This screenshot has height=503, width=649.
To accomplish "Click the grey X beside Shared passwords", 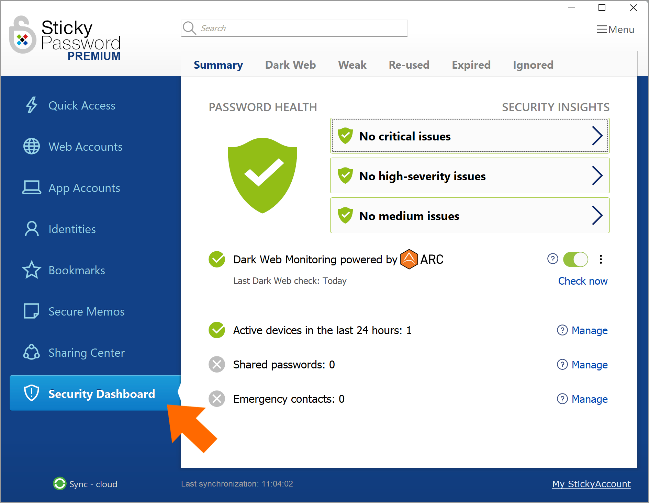I will [x=217, y=364].
